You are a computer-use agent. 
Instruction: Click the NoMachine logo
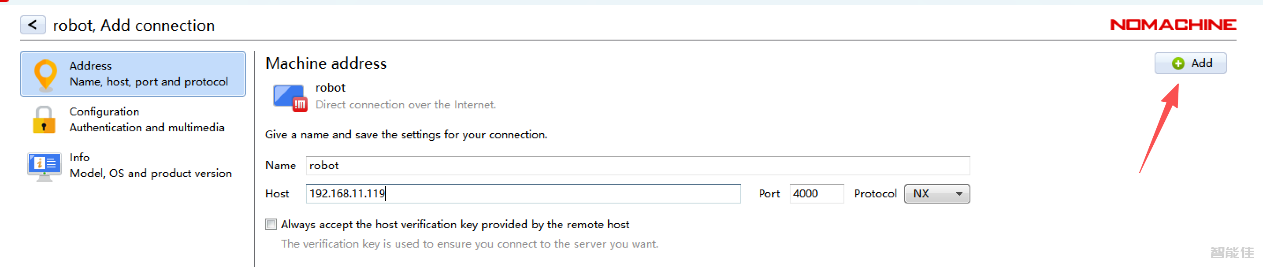coord(1172,25)
